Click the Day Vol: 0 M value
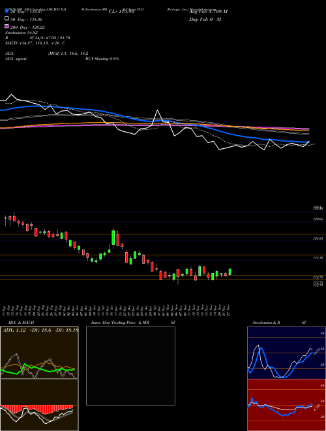 coord(205,20)
